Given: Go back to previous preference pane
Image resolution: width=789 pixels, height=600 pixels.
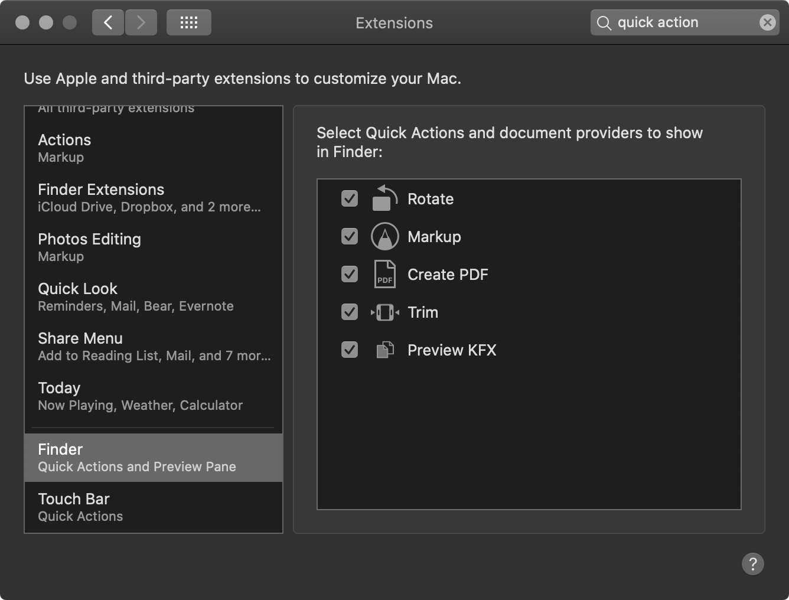Looking at the screenshot, I should tap(108, 23).
